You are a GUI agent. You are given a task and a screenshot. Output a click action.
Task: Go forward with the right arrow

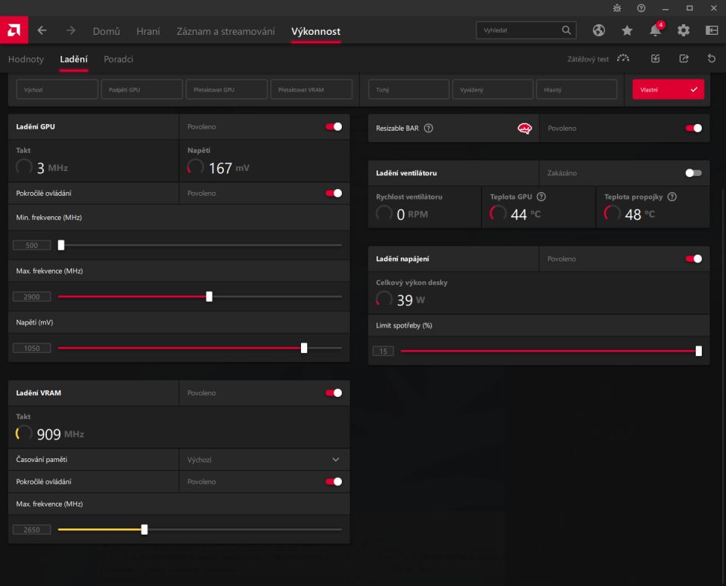coord(70,30)
